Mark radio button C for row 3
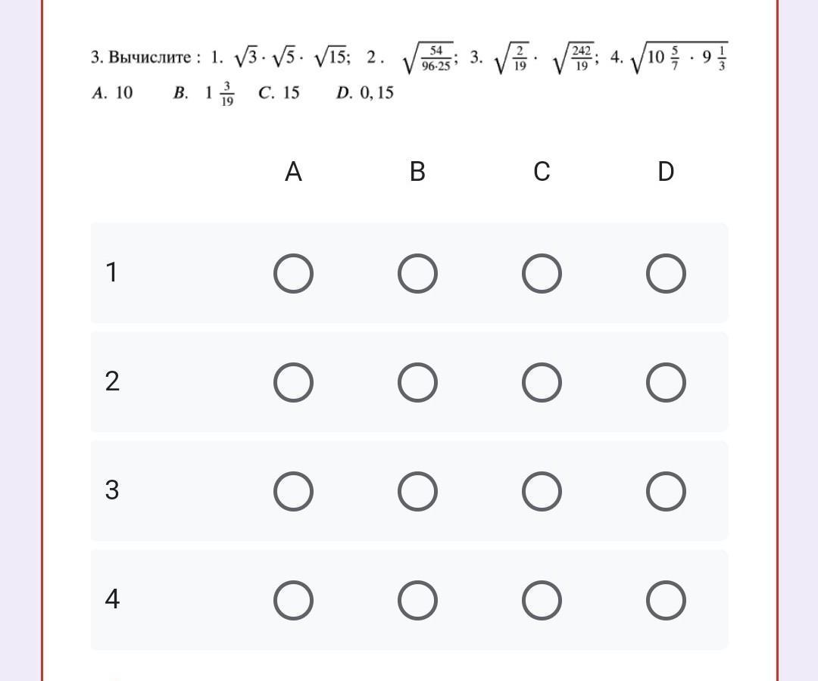 542,491
